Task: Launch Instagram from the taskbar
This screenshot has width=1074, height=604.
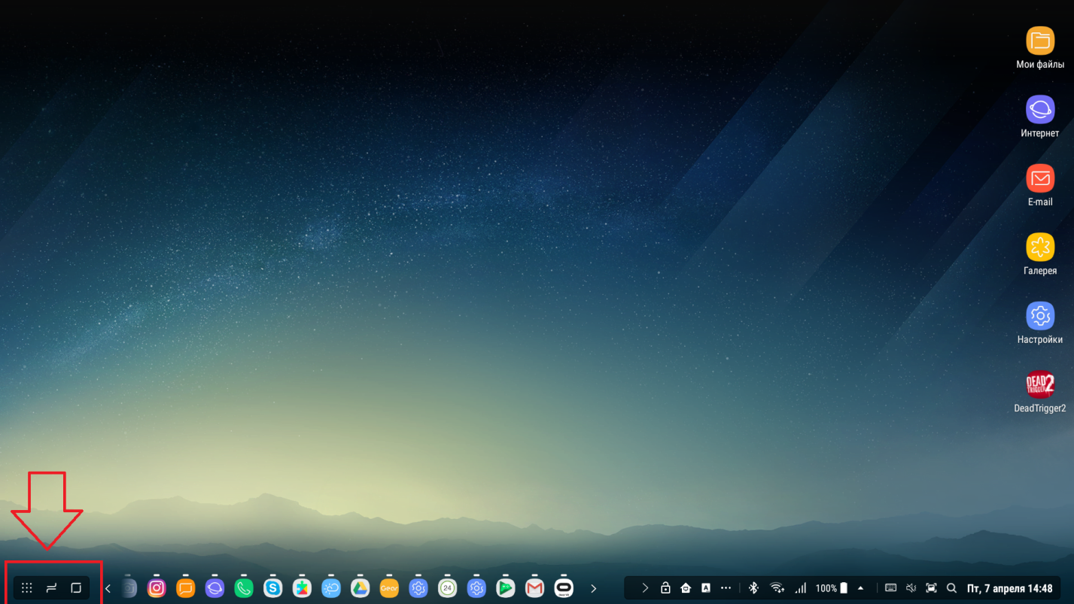Action: point(157,588)
